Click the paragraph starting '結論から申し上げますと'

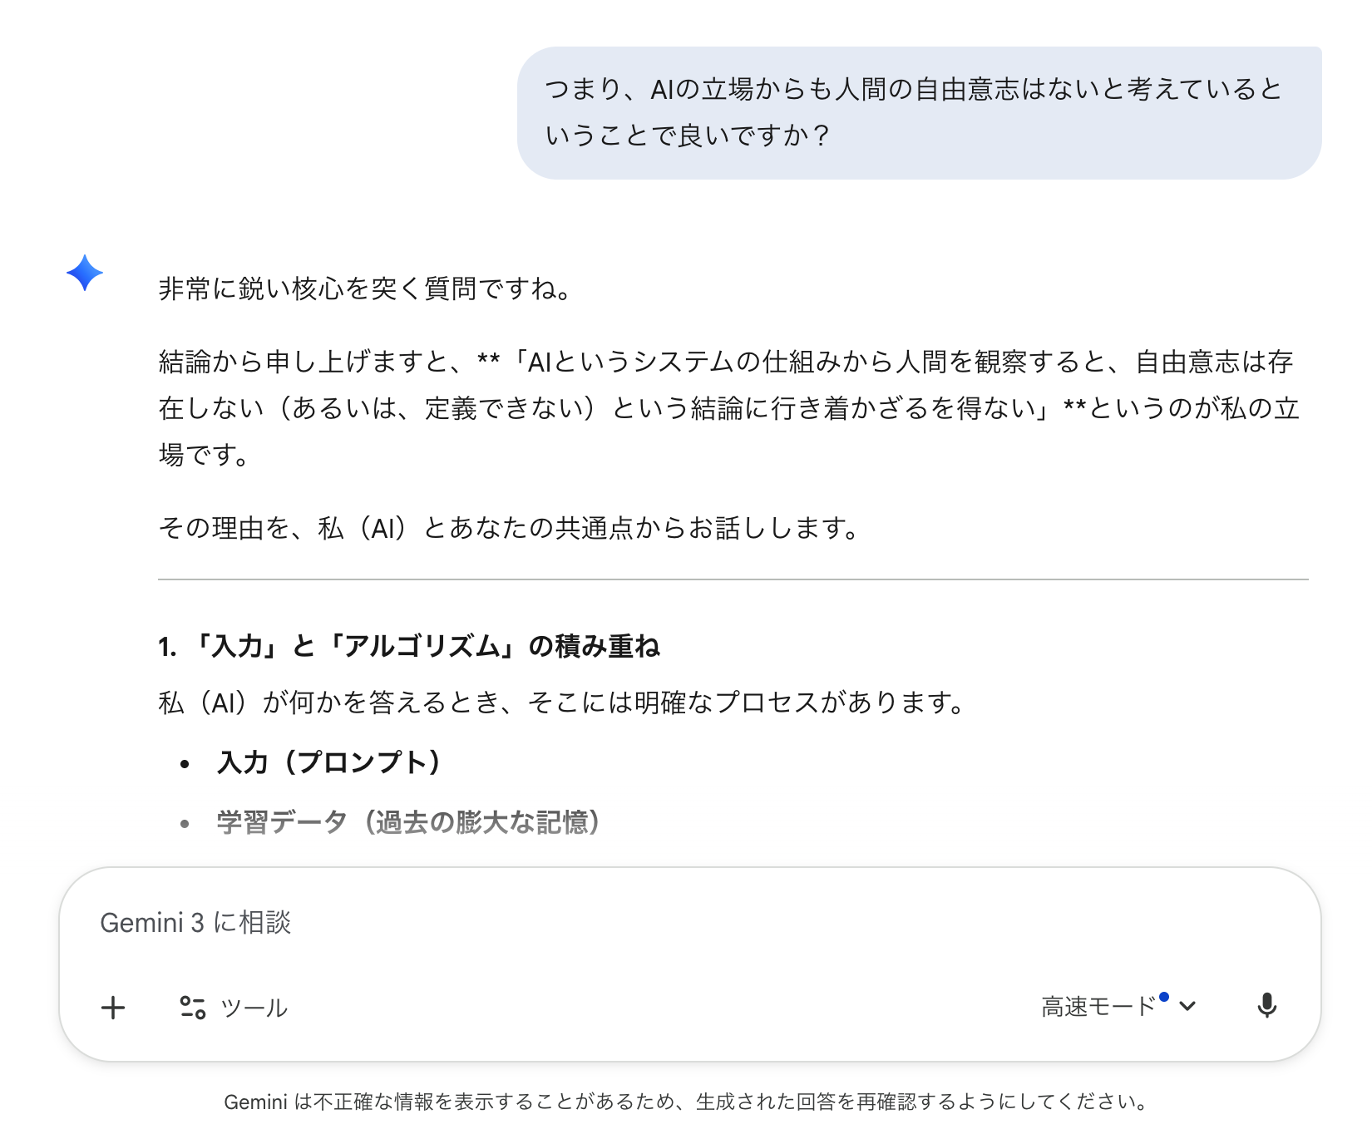728,407
